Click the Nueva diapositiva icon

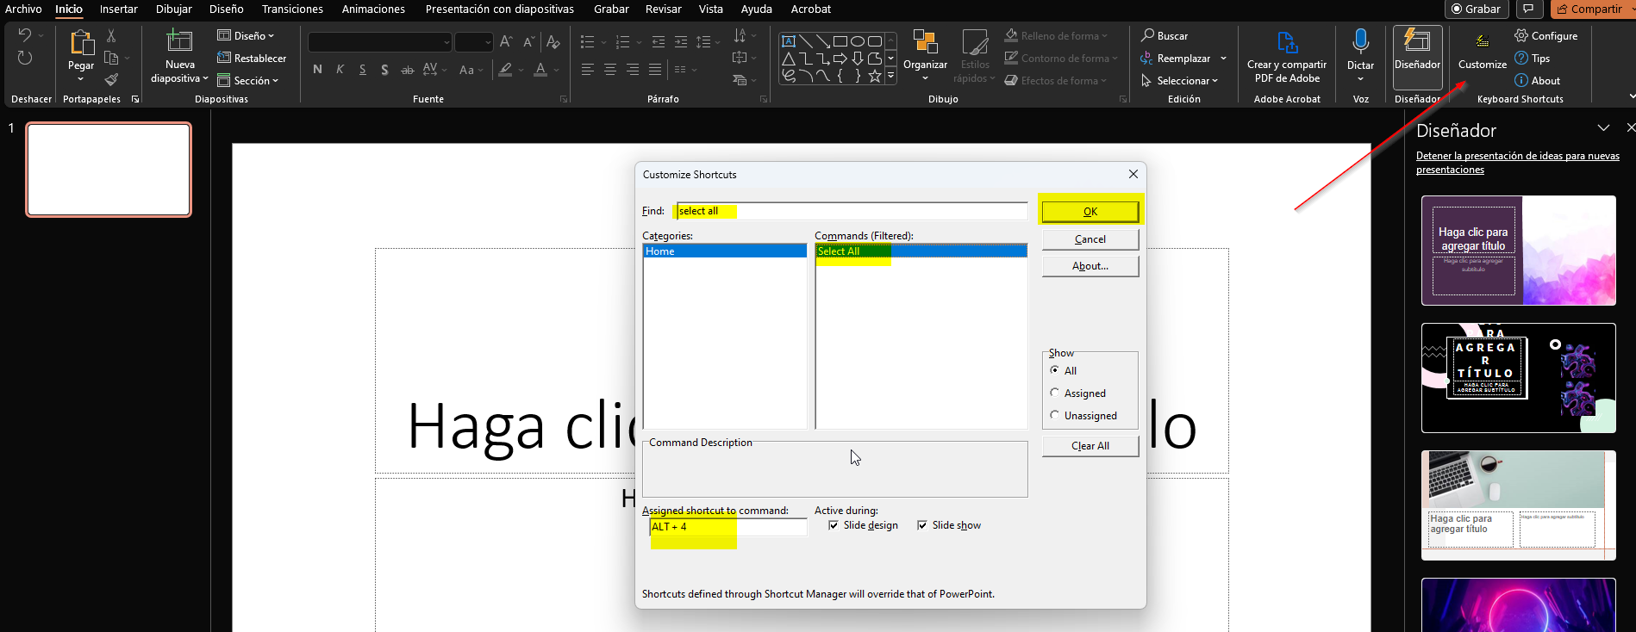[179, 41]
